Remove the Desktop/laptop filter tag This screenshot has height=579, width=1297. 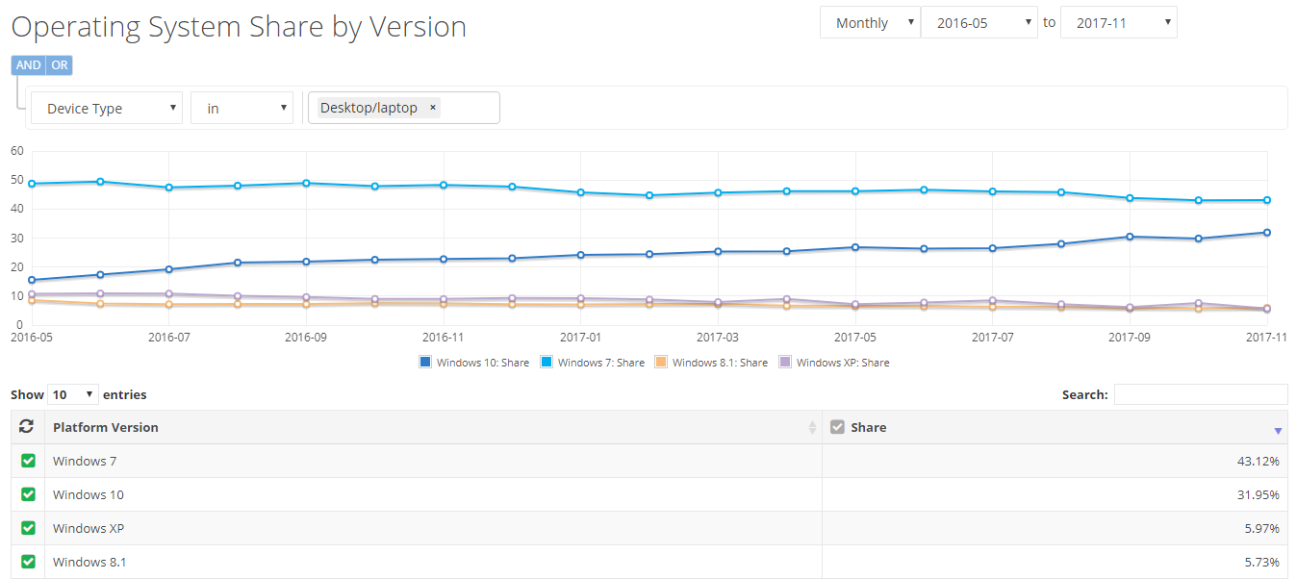[432, 108]
